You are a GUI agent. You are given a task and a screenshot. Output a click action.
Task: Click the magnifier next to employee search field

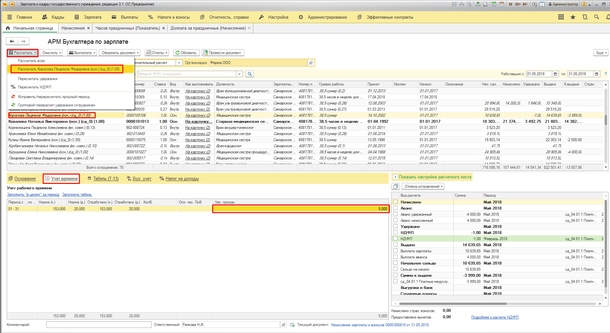[x=249, y=74]
